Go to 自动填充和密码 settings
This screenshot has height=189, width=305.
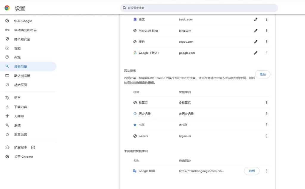(x=28, y=30)
